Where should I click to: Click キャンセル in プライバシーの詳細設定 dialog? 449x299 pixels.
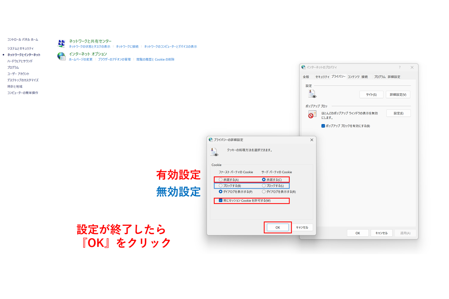tap(302, 227)
